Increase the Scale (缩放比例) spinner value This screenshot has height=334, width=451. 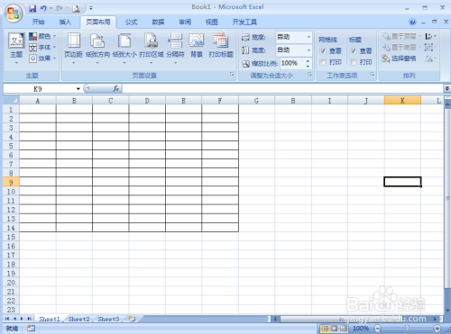tap(308, 61)
